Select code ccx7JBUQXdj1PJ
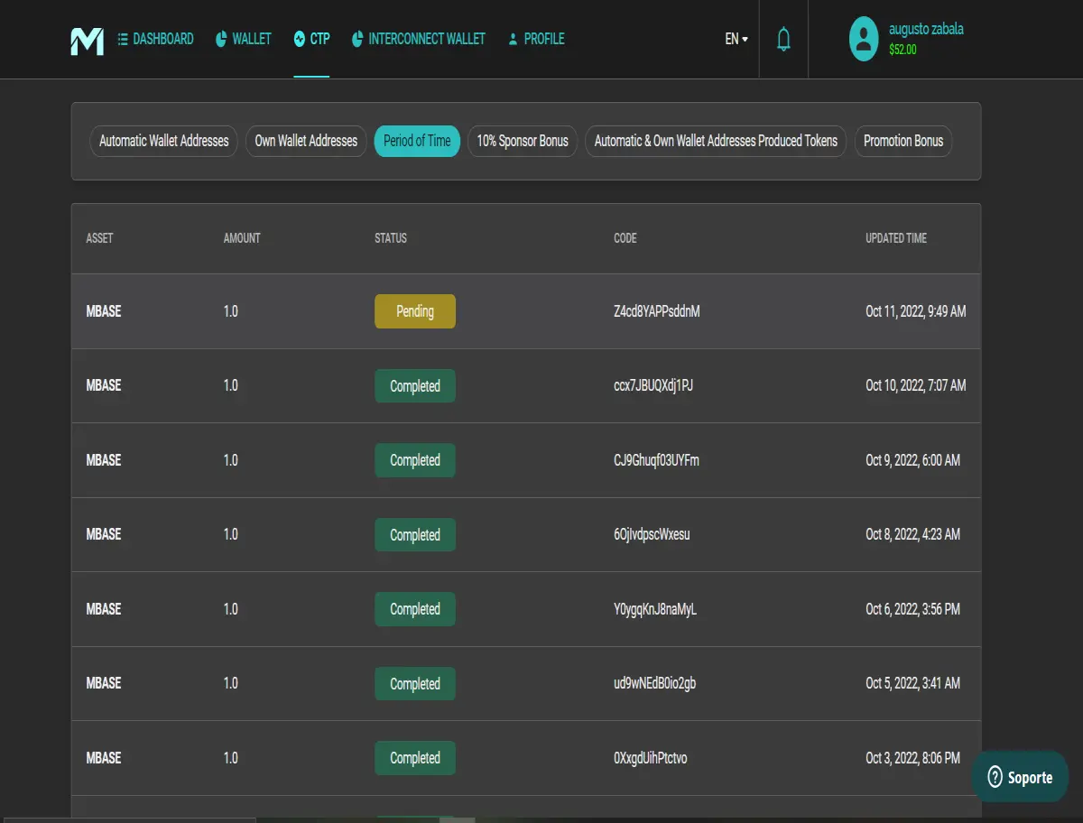The image size is (1083, 823). point(653,385)
